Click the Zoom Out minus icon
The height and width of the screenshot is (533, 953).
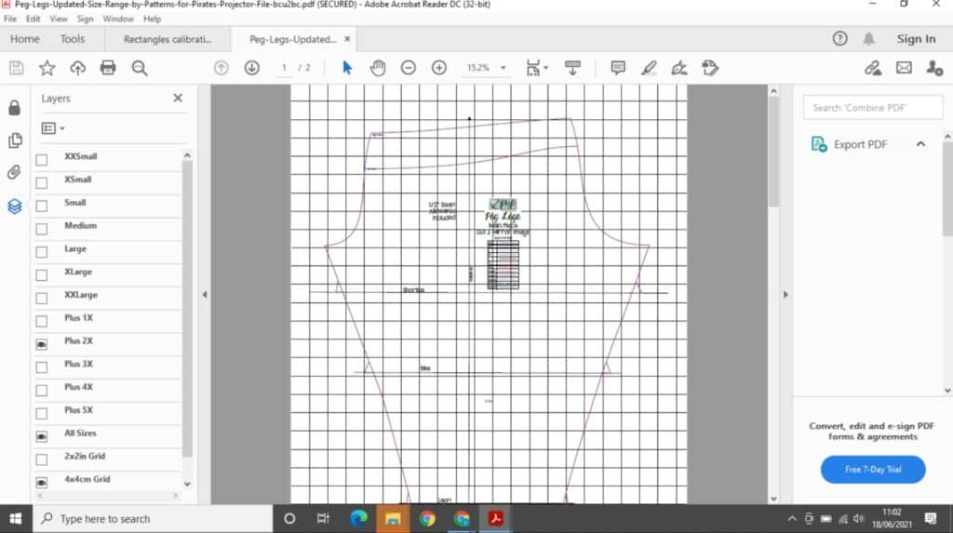[x=408, y=68]
